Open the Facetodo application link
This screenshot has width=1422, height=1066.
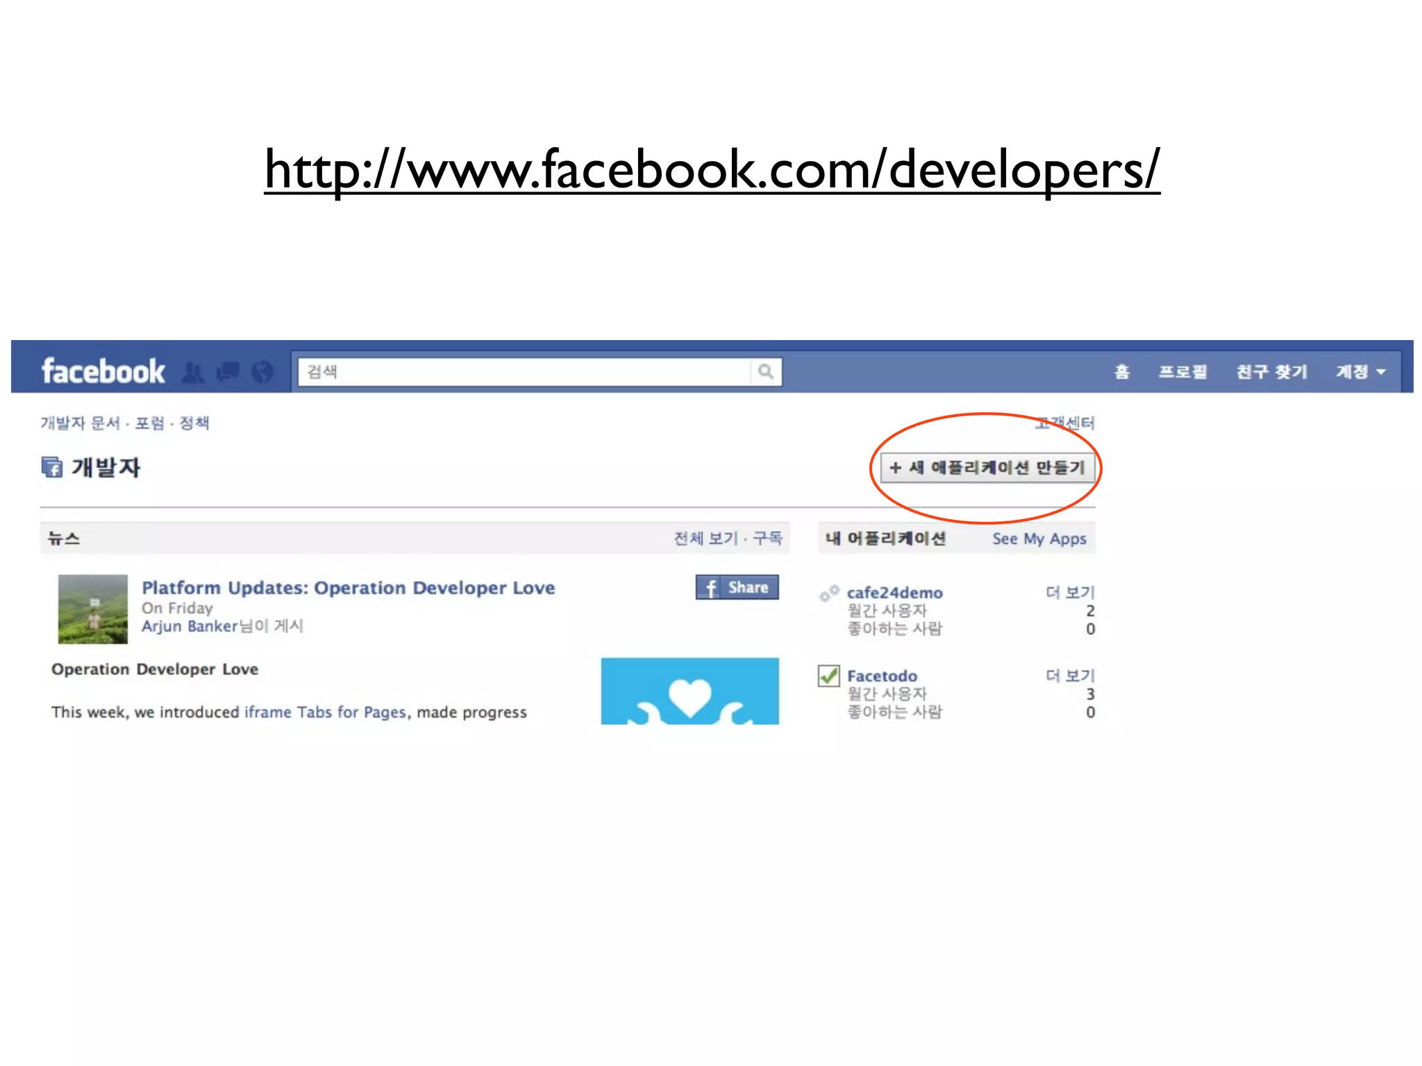pos(882,676)
